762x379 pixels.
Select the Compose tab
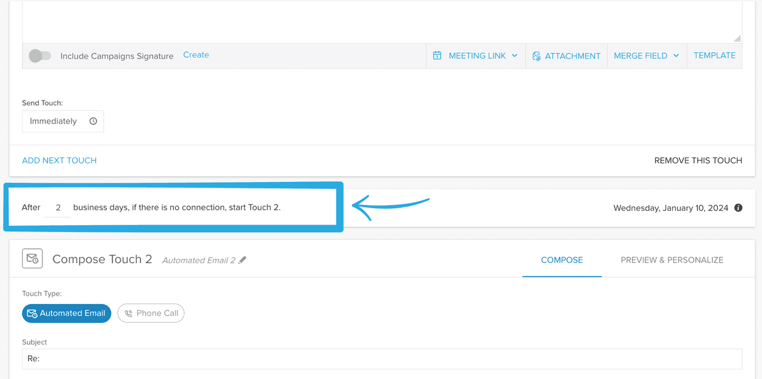pos(561,260)
